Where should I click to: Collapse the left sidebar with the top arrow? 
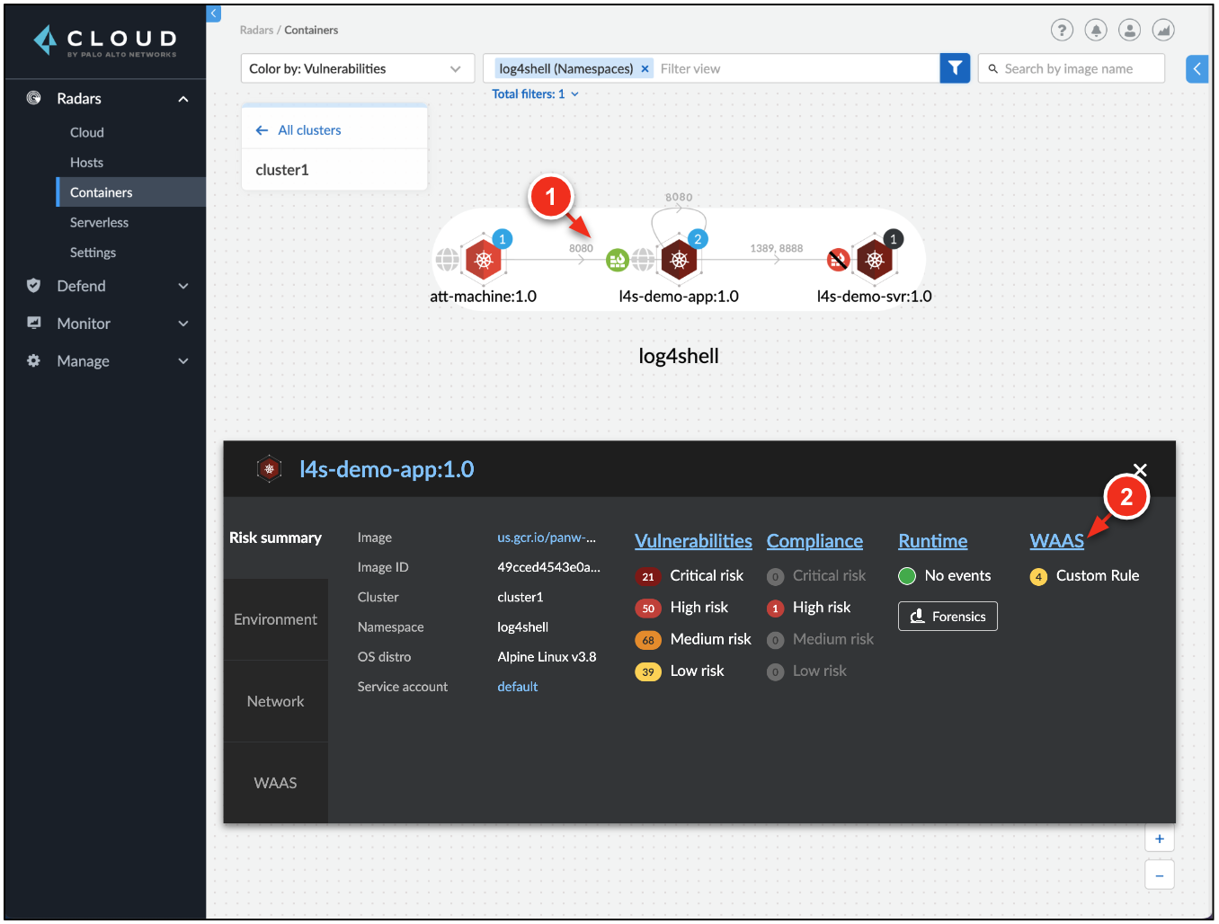(213, 13)
